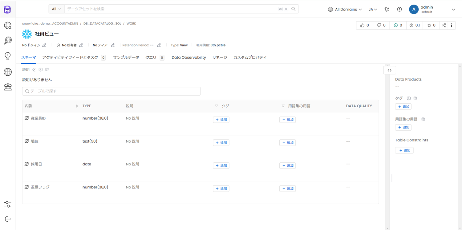Filter the タグ column

(217, 106)
